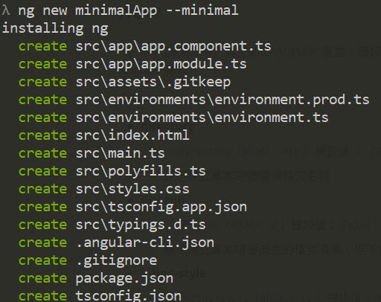The image size is (381, 302).
Task: Click the src\environments\environment.ts path
Action: coord(202,118)
